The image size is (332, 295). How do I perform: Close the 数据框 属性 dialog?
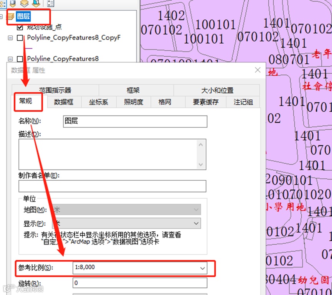[x=258, y=70]
